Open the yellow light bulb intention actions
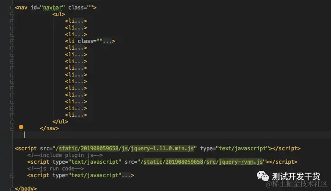The width and height of the screenshot is (331, 191). click(x=21, y=127)
